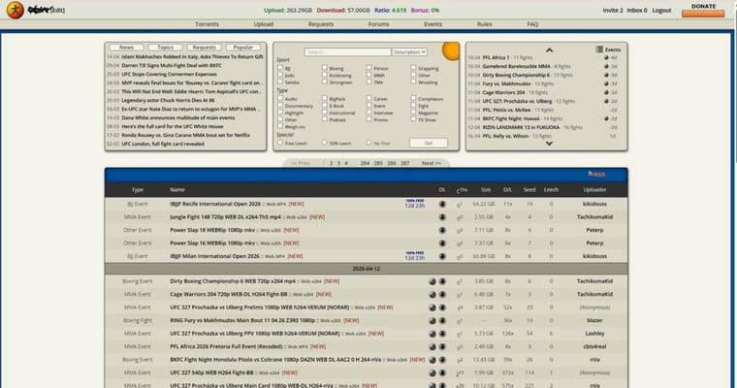Image resolution: width=737 pixels, height=388 pixels.
Task: Download the IBJJF Recife International Open torrent
Action: [442, 205]
